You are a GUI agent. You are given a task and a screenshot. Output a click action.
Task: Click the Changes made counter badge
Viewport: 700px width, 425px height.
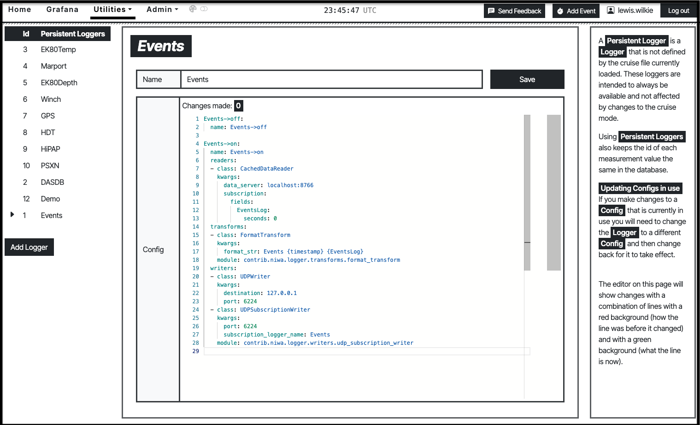[x=238, y=106]
